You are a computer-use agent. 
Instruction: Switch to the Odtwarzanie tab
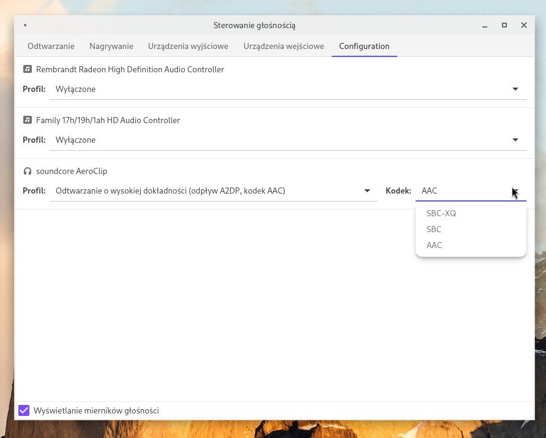point(51,46)
